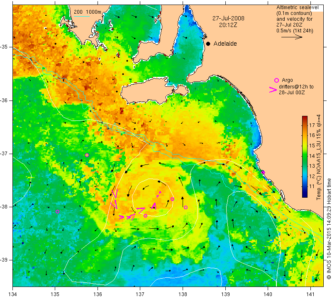Click the latitude axis label -36
This screenshot has height=299, width=332.
pos(4,100)
